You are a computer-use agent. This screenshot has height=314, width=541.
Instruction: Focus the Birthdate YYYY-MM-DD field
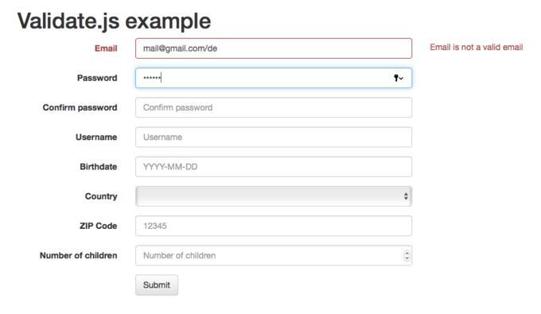tap(274, 167)
